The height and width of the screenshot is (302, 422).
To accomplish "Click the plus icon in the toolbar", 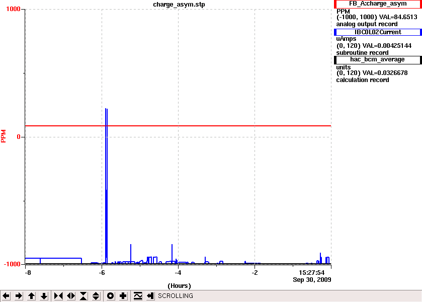I will 123,296.
